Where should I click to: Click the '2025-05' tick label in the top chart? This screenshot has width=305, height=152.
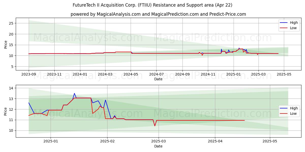click(284, 74)
